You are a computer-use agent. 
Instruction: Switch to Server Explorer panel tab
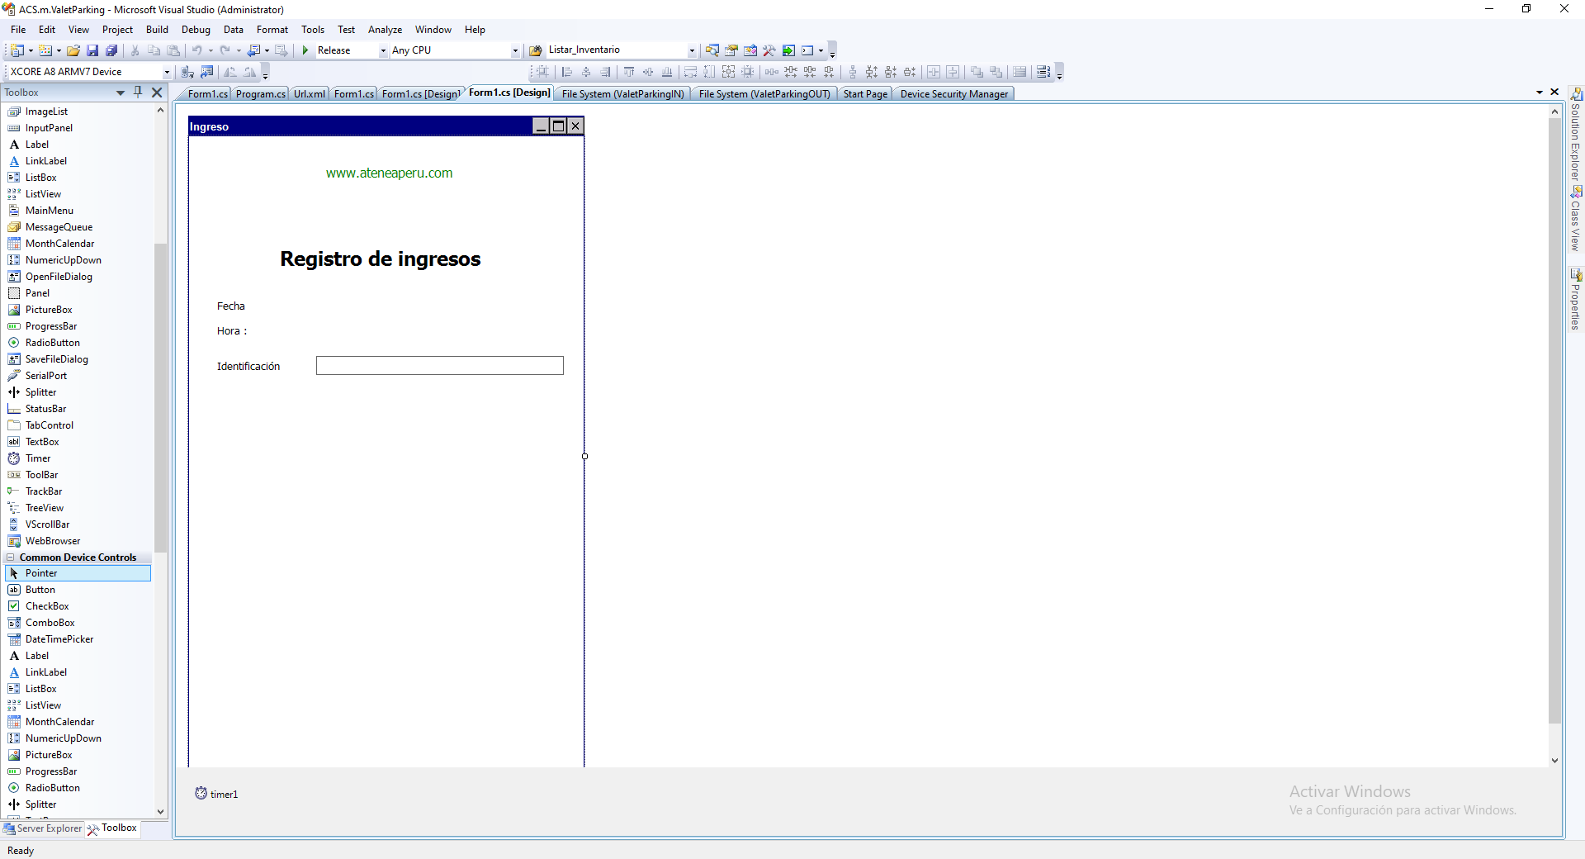[x=43, y=828]
